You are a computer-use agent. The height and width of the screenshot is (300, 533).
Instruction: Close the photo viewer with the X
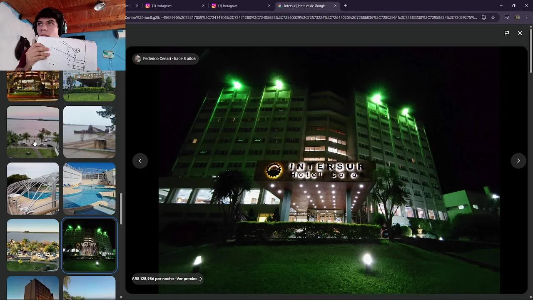click(x=520, y=33)
